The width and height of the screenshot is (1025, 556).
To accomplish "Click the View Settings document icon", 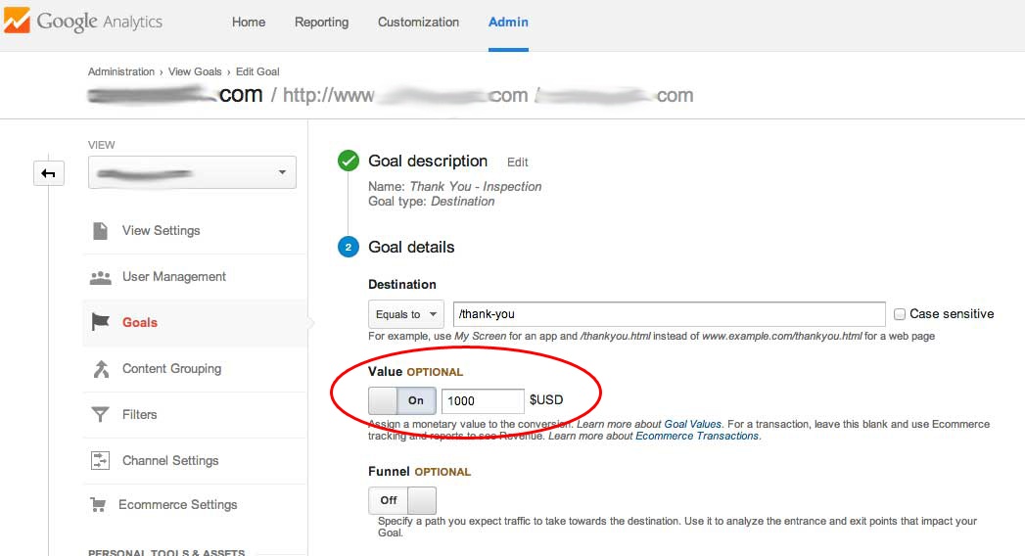I will [x=100, y=231].
